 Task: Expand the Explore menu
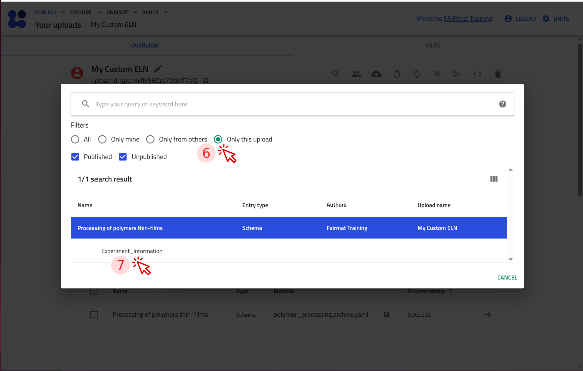[x=85, y=12]
